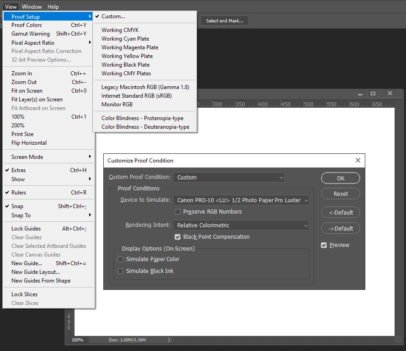The image size is (406, 351).
Task: Minimize the document window
Action: point(360,94)
